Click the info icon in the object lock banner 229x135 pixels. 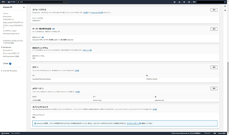click(x=35, y=124)
